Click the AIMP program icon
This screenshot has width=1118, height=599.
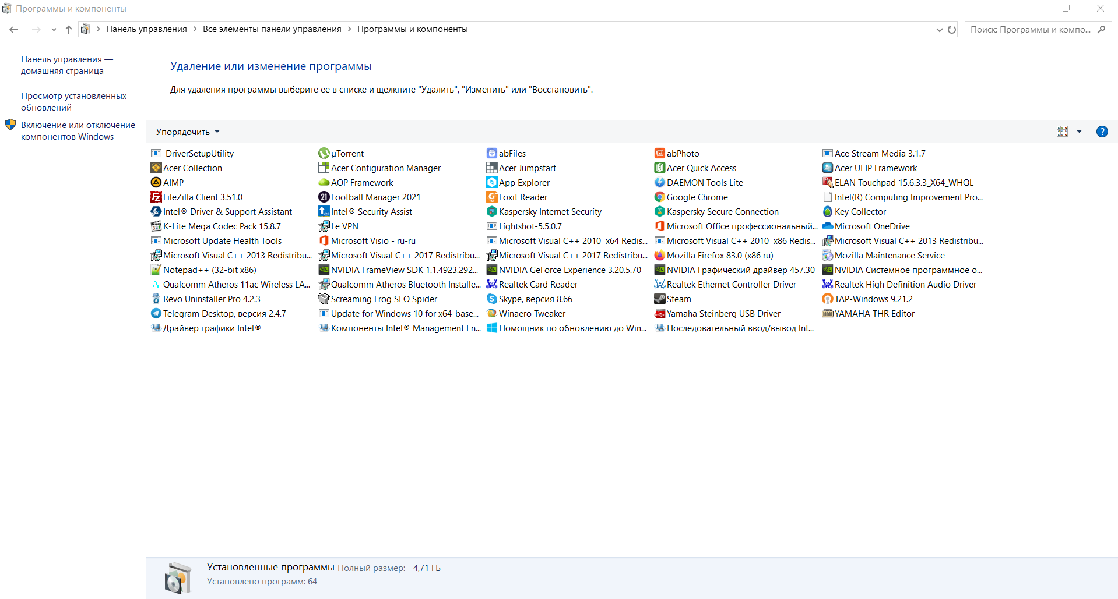(156, 183)
